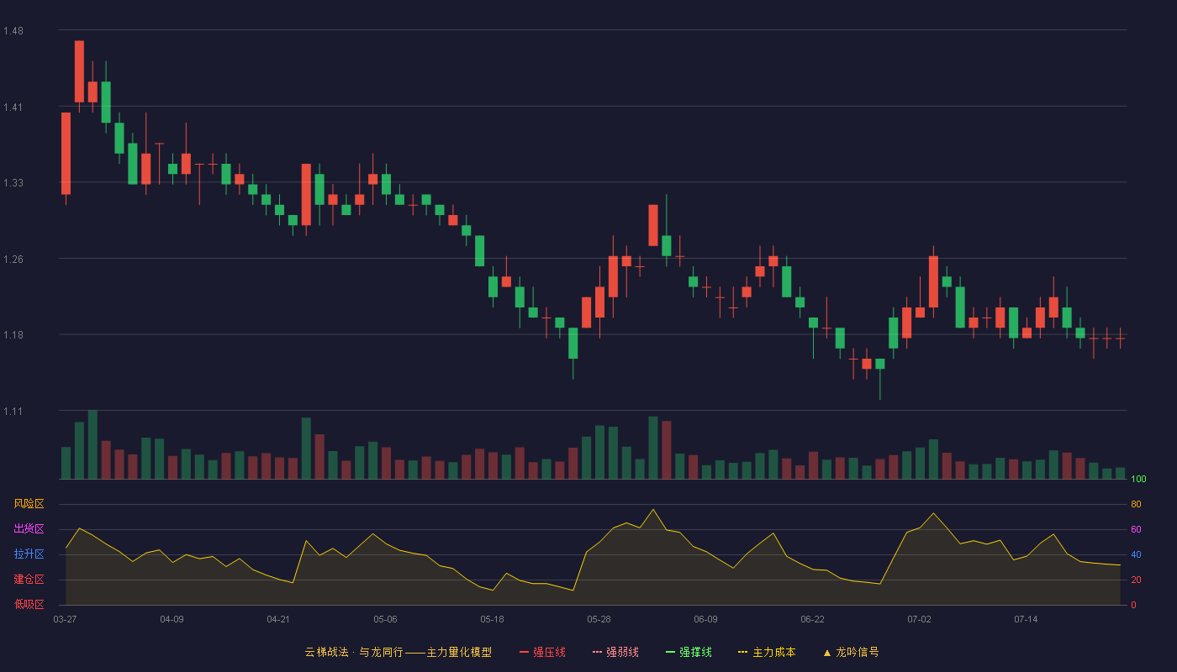Click the 04-21 date label

tap(278, 619)
